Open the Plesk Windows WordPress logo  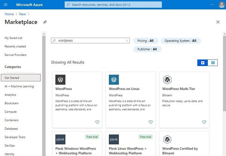click(60, 139)
